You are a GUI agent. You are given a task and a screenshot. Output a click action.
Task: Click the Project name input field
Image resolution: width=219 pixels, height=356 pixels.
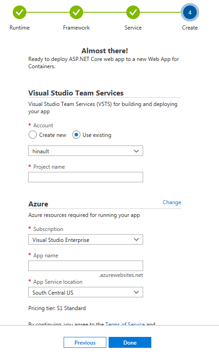coord(85,177)
